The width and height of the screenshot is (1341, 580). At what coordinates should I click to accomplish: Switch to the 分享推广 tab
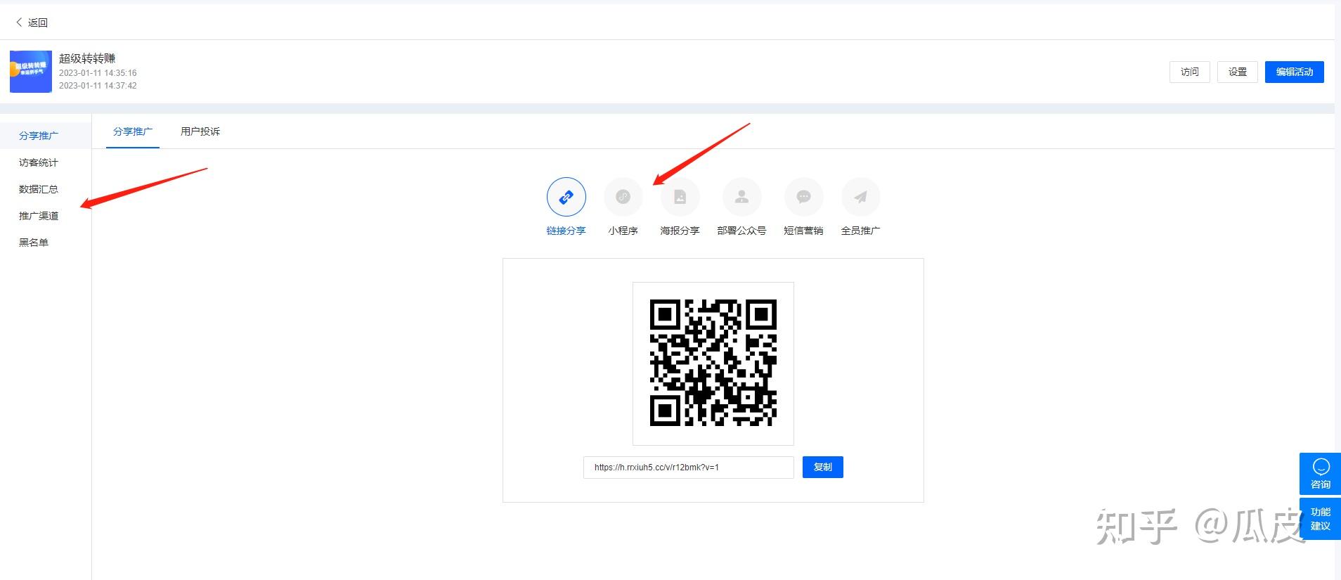click(133, 131)
